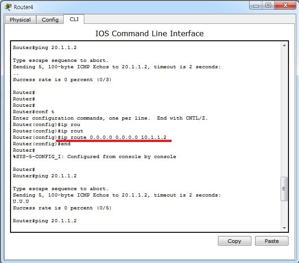This screenshot has height=263, width=299.
Task: Open the Config tab
Action: coord(50,20)
